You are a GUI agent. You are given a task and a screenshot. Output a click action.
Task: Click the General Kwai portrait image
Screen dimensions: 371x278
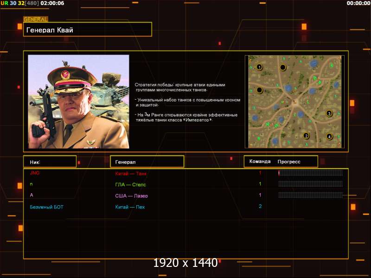[78, 101]
